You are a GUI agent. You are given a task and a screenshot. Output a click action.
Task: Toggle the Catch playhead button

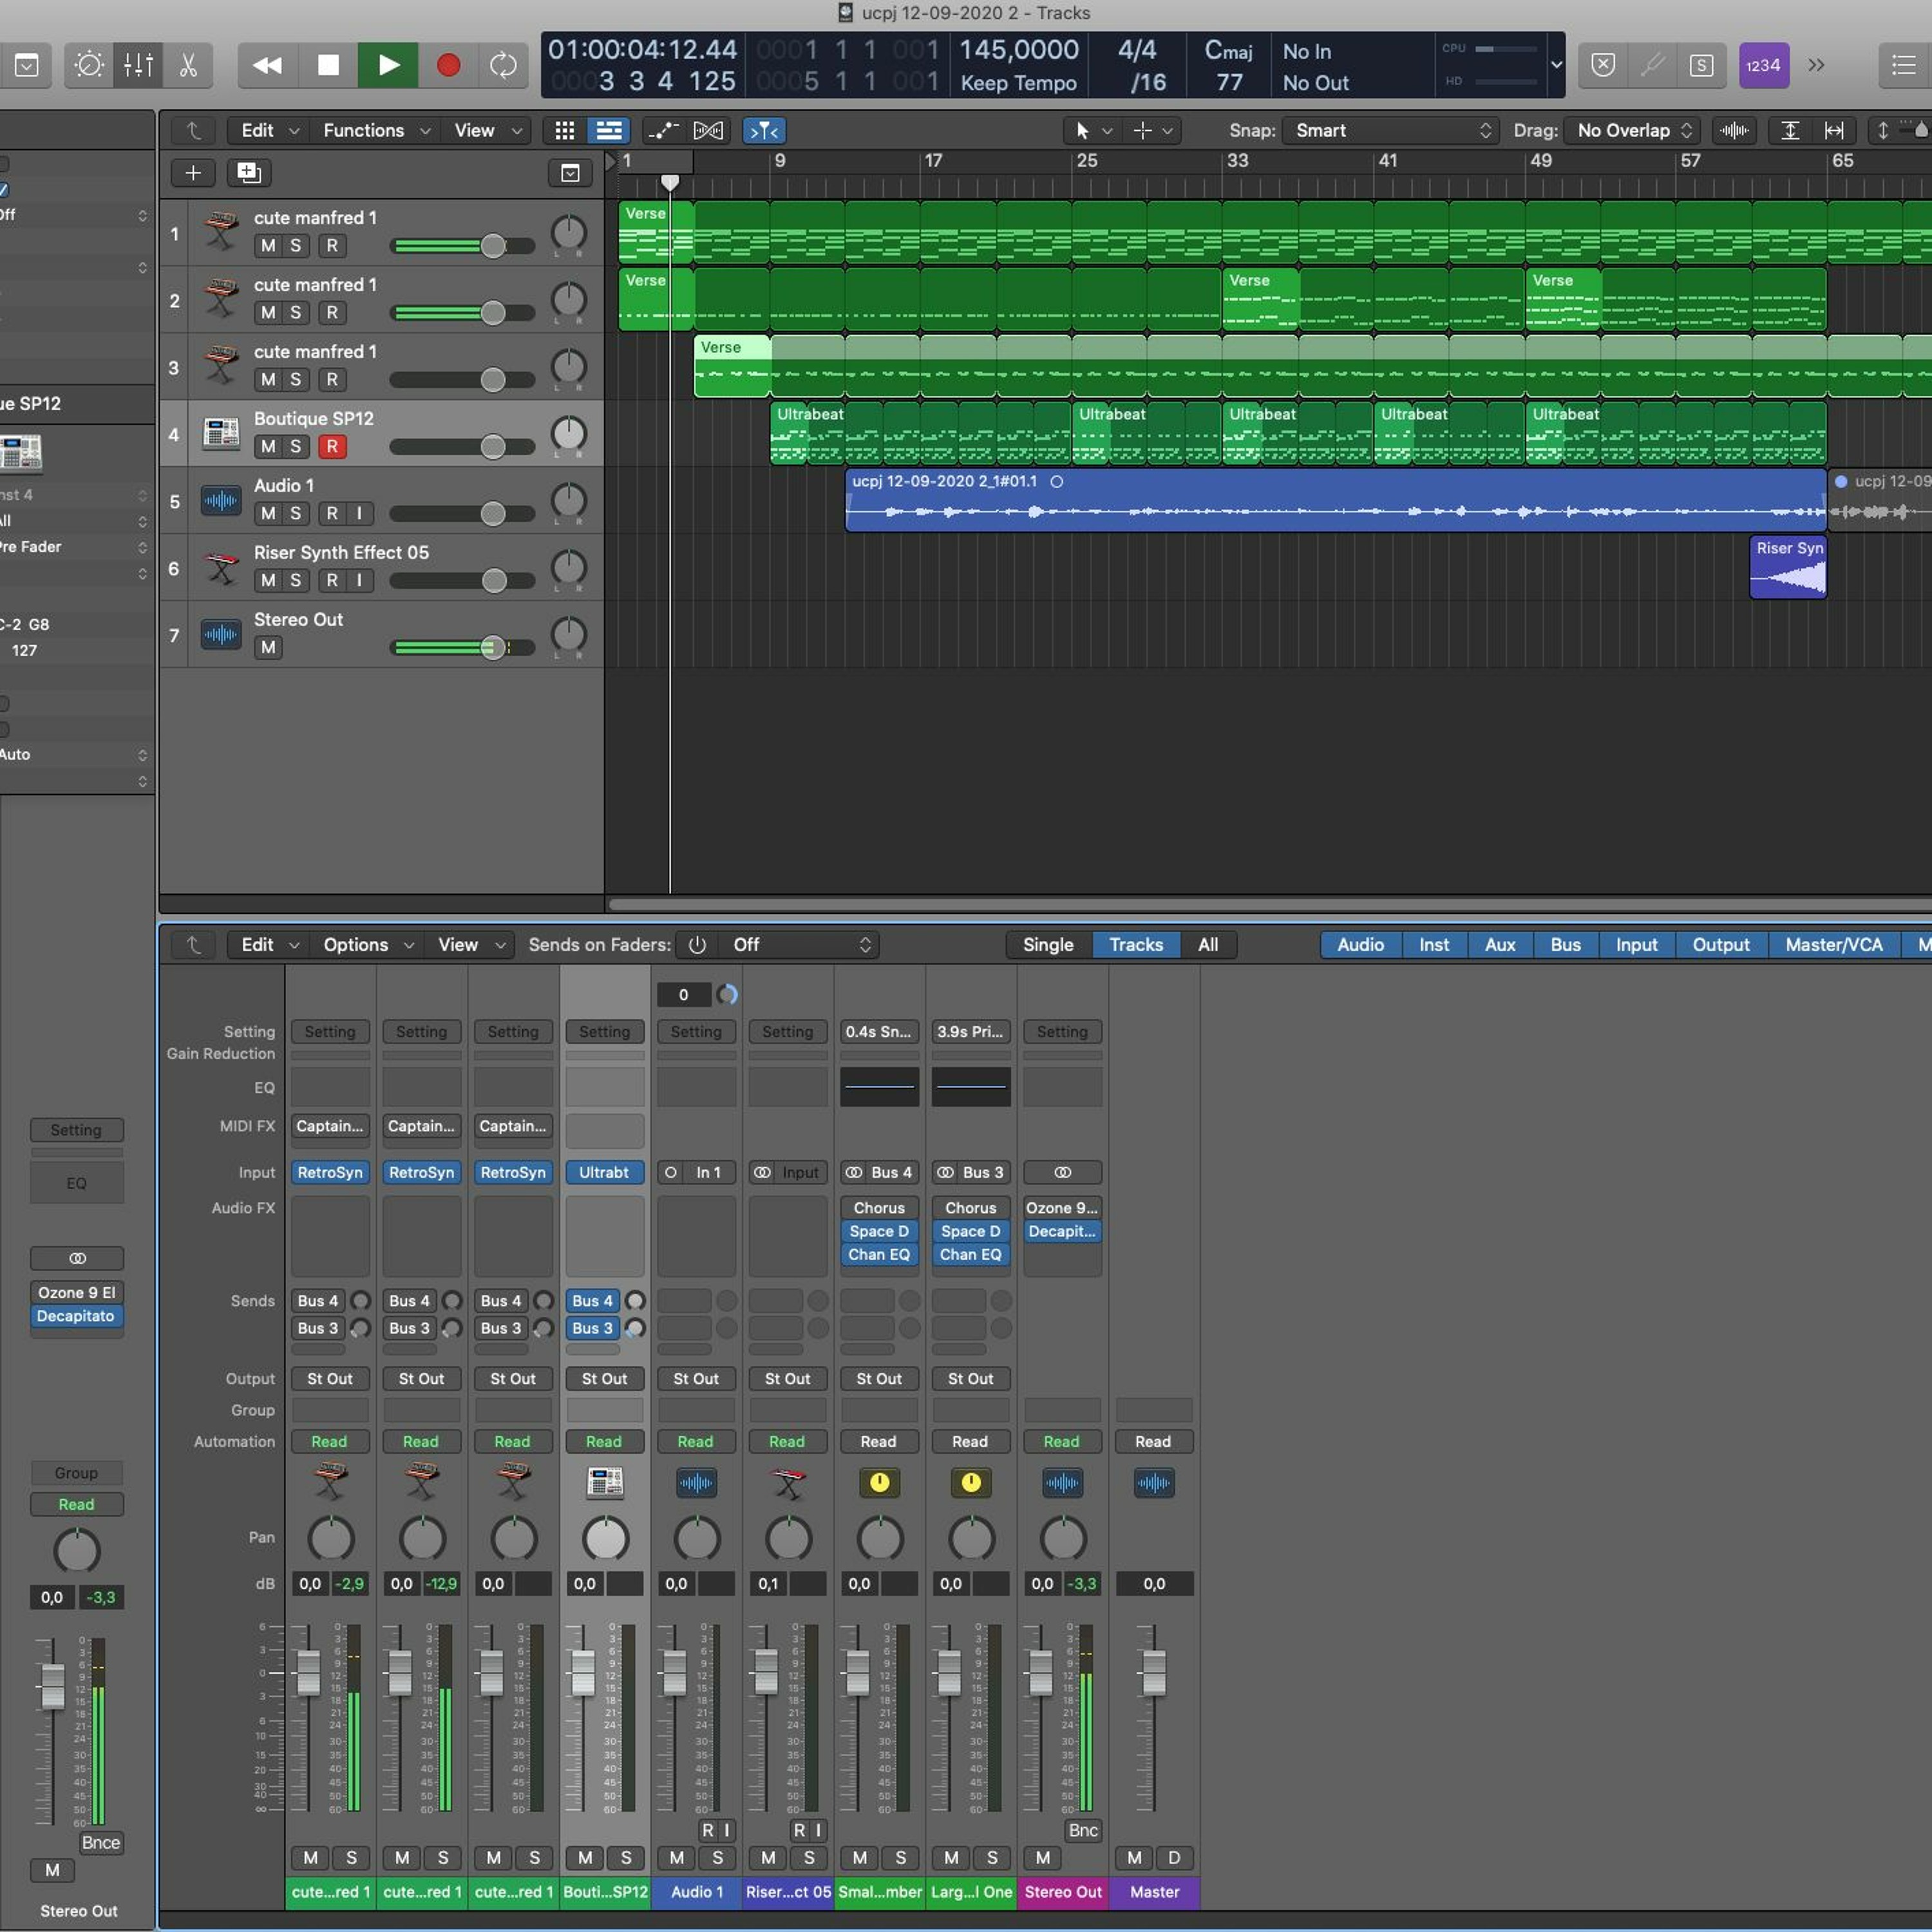(764, 131)
